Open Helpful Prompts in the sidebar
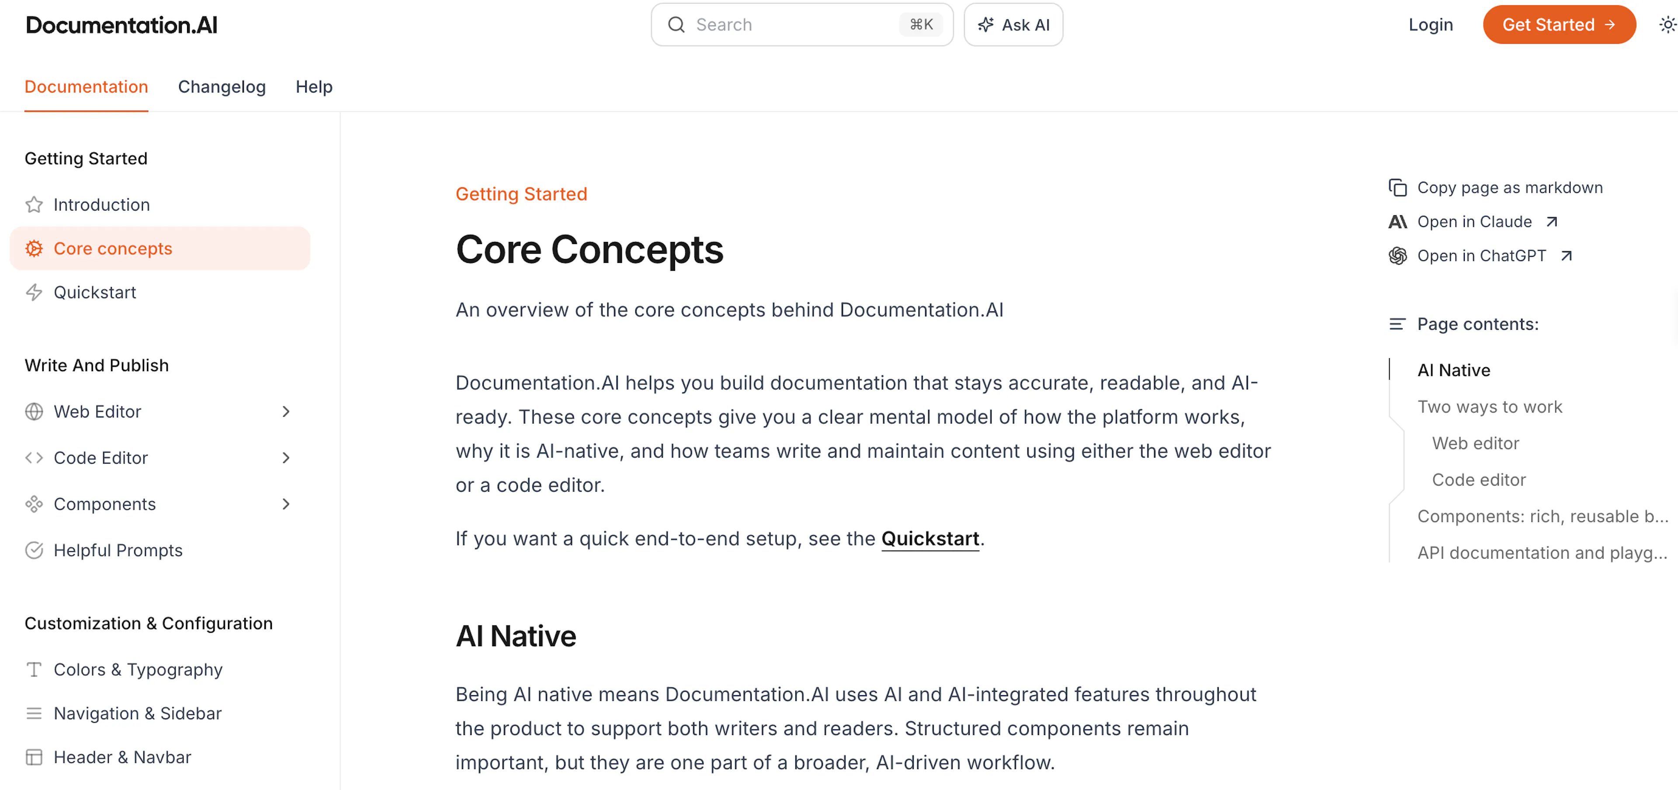Viewport: 1678px width, 790px height. coord(160,550)
